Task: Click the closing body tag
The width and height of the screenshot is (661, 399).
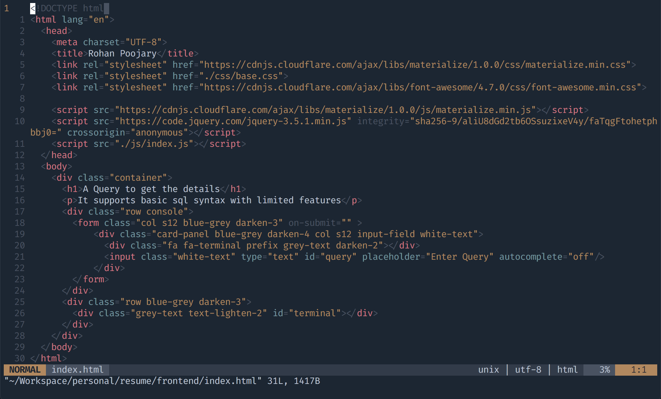Action: pyautogui.click(x=59, y=347)
